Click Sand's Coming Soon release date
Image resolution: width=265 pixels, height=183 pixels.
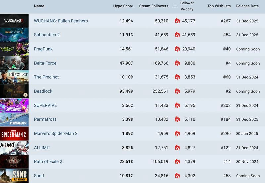click(248, 176)
